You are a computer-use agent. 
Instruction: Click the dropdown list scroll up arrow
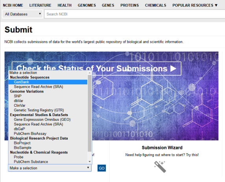point(90,73)
